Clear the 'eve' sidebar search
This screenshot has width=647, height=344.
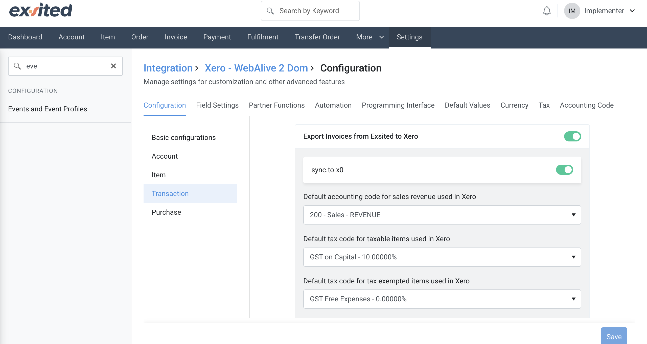click(113, 66)
